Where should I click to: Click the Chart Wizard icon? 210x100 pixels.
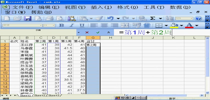point(170,18)
